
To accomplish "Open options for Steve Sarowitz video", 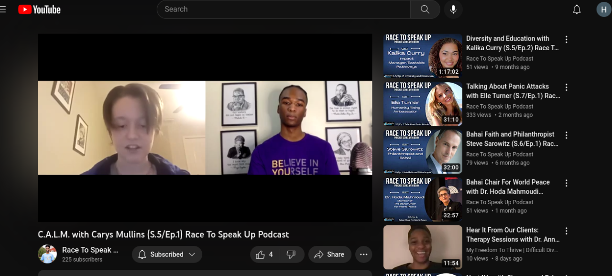I will tap(566, 135).
